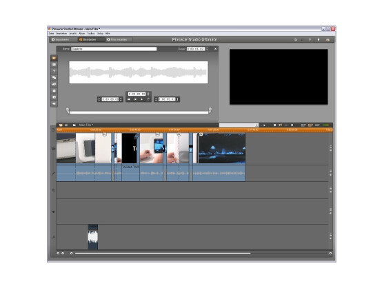Click the overlapping-shapes toolbox icon under T
Viewport: 384px width, 288px height.
(54, 78)
